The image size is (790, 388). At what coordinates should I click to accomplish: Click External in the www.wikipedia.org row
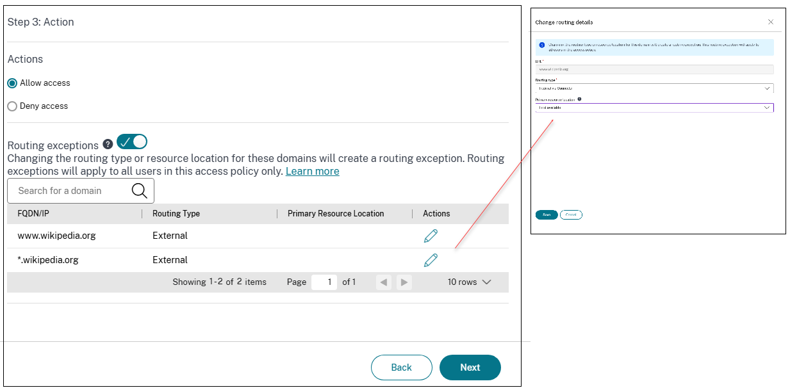click(170, 236)
